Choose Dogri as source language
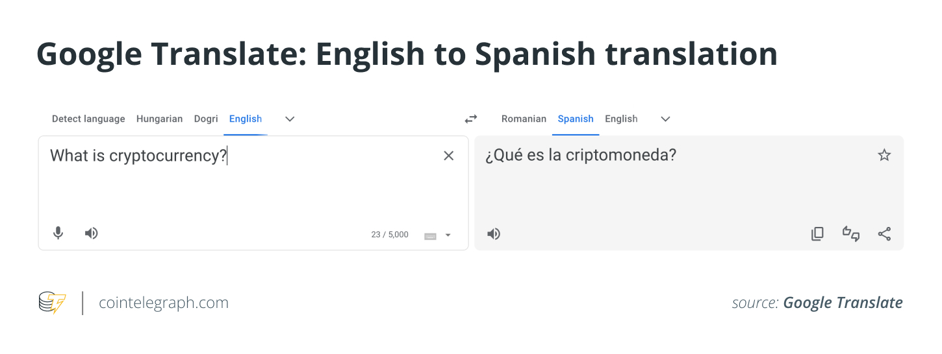 [x=206, y=119]
